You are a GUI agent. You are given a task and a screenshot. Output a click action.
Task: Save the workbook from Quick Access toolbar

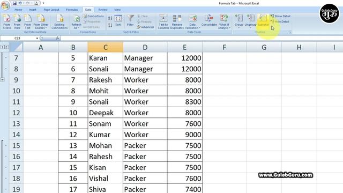(14, 3)
